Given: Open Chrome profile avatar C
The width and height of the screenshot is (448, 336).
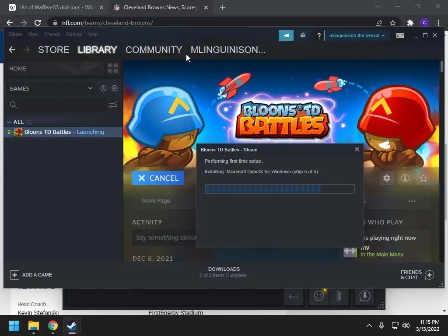Looking at the screenshot, I should click(424, 23).
